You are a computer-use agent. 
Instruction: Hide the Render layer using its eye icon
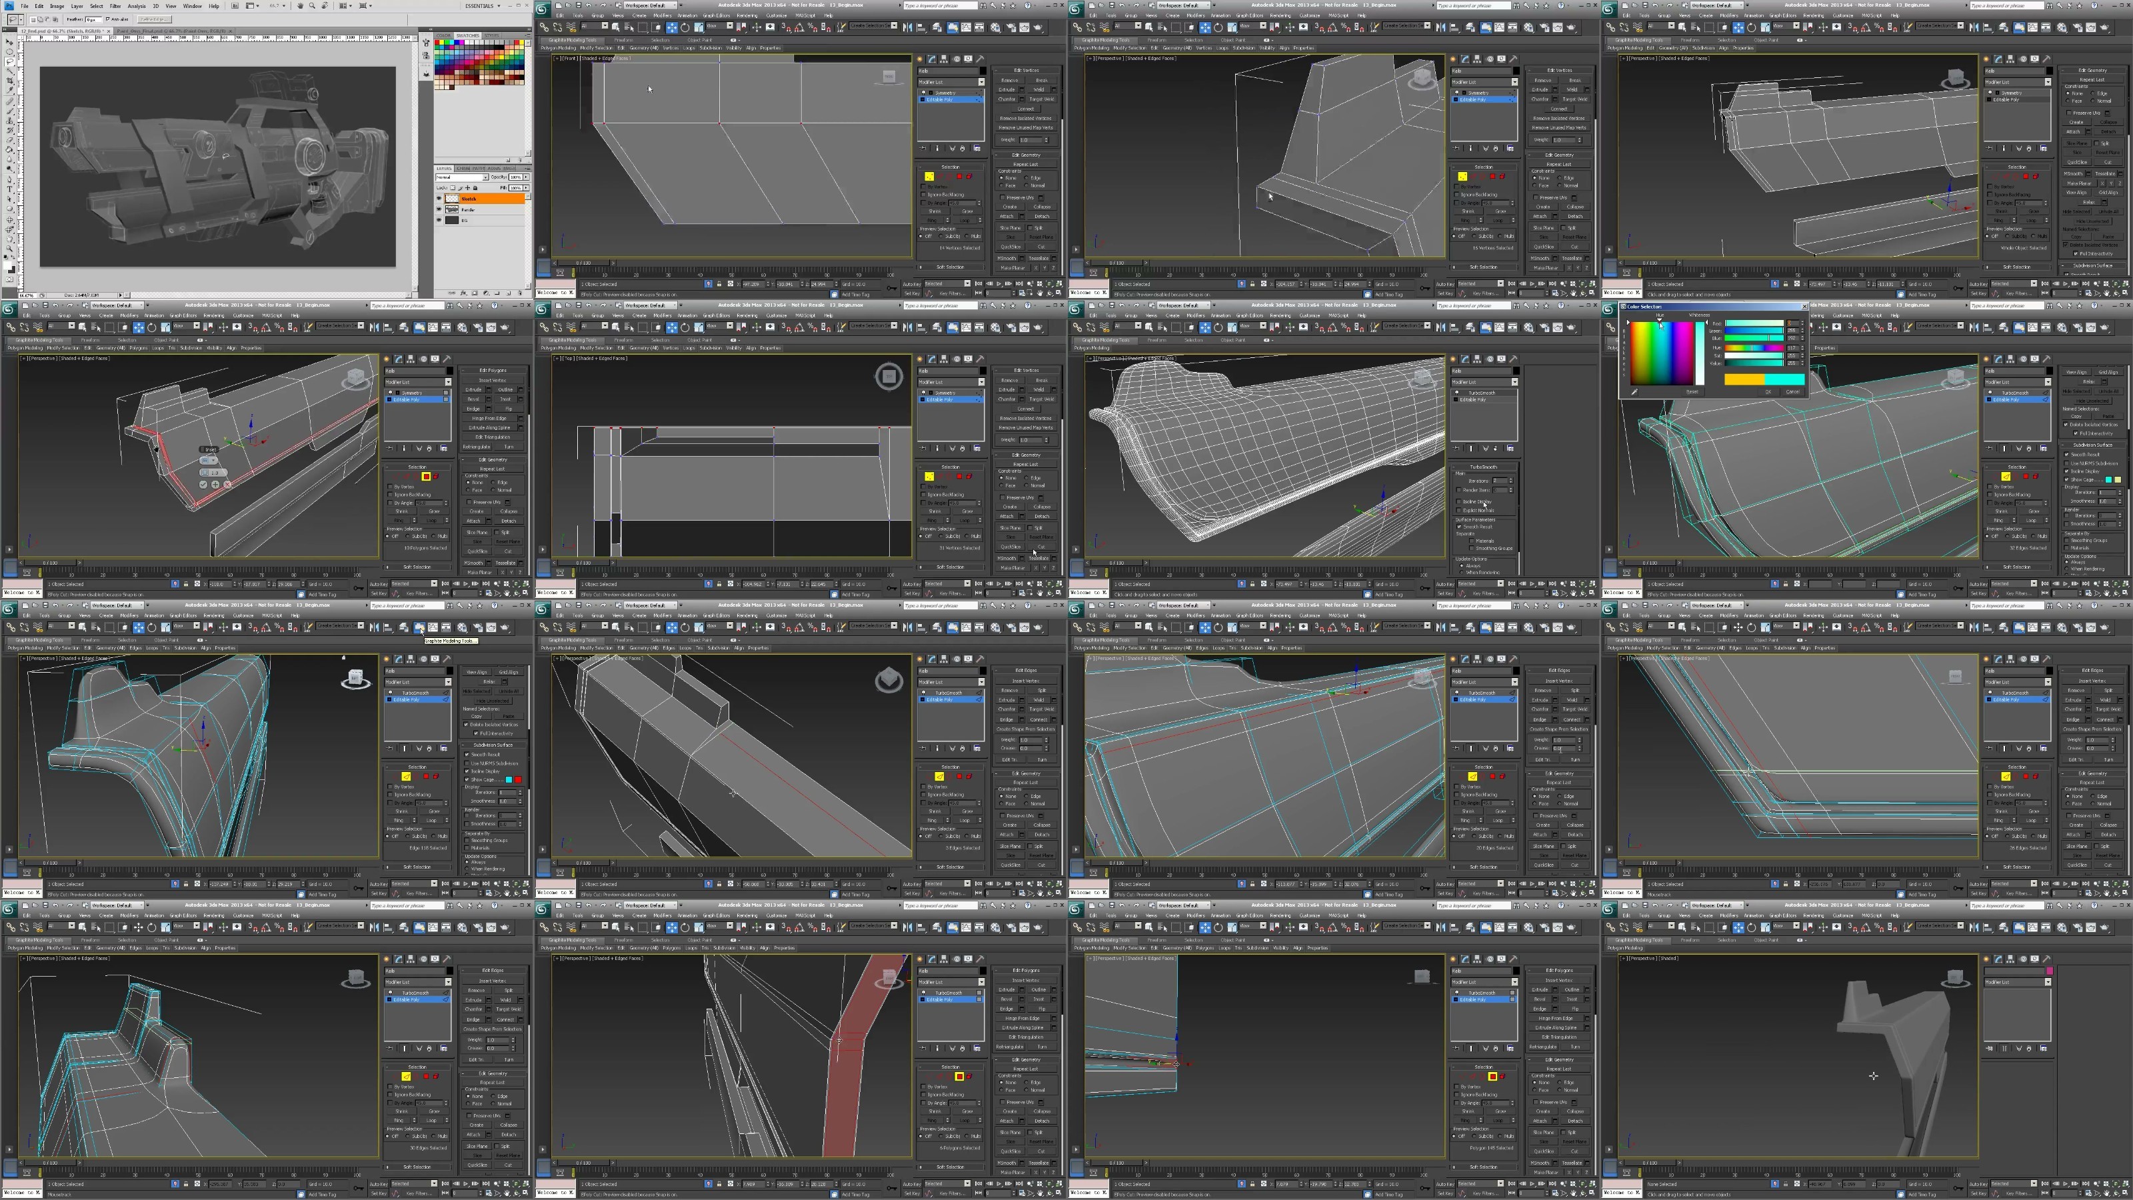440,209
